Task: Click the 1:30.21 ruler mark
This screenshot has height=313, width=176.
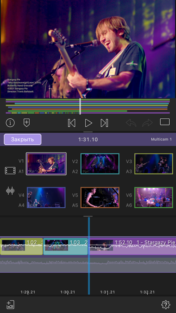Action: point(68,292)
